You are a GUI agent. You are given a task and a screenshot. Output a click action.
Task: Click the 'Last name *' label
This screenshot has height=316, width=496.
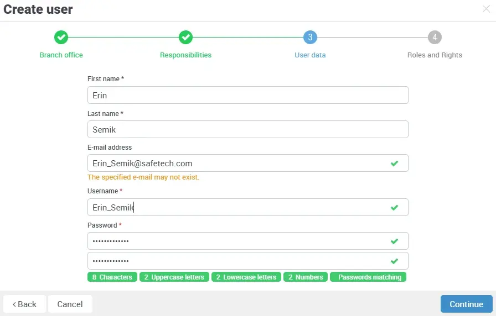(105, 114)
